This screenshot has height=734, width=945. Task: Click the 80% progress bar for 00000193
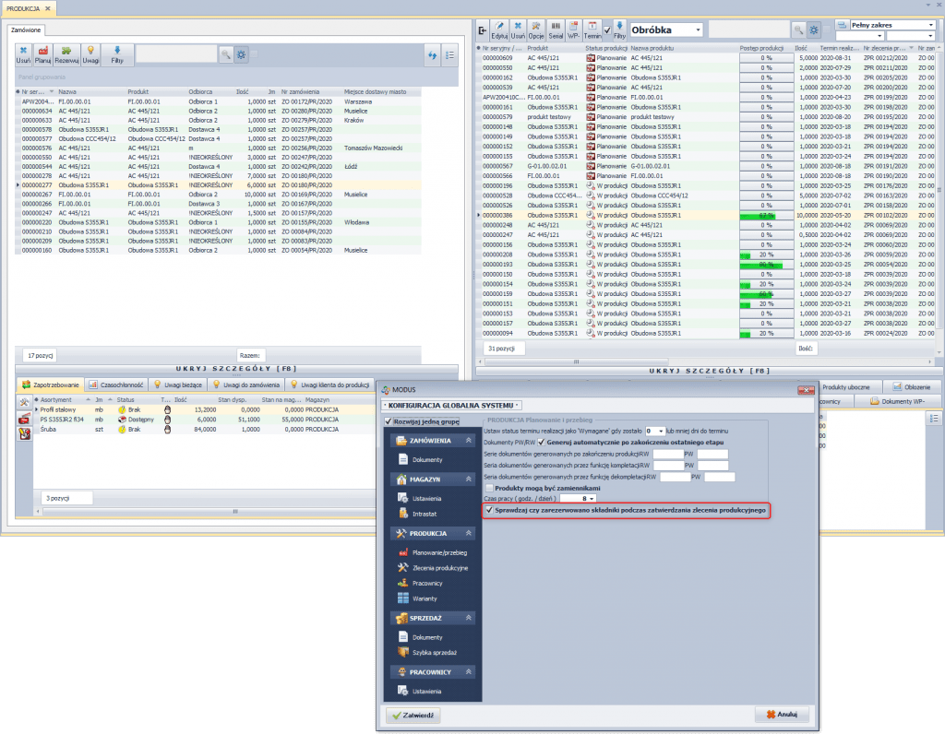pos(766,265)
